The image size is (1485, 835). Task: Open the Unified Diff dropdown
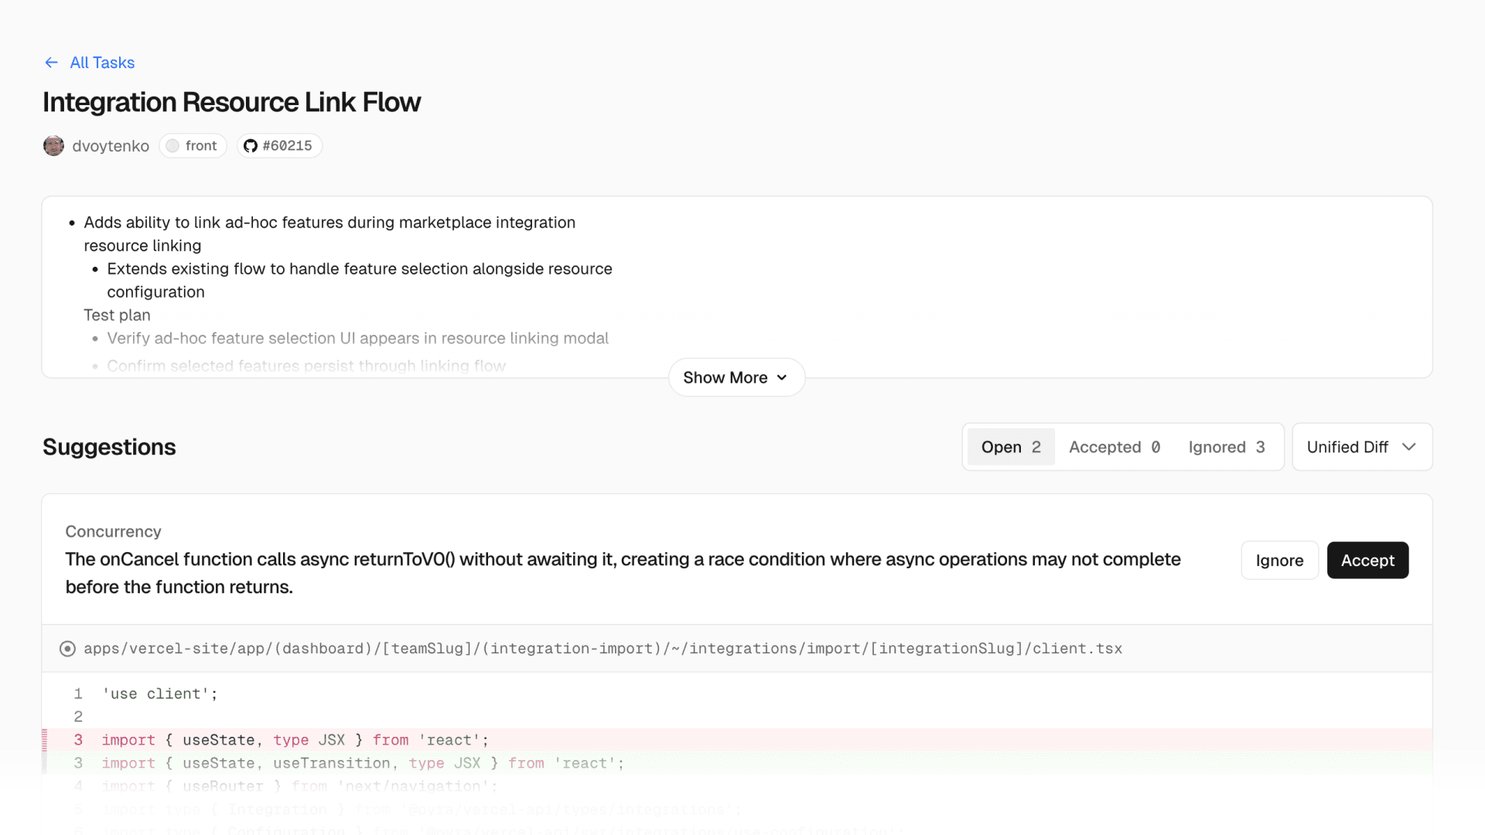[1348, 447]
